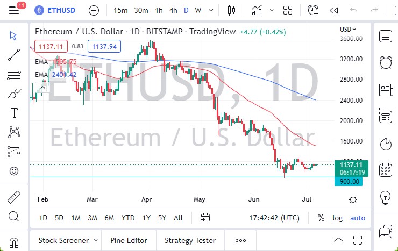The width and height of the screenshot is (398, 251).
Task: Toggle percent scale mode
Action: [321, 218]
